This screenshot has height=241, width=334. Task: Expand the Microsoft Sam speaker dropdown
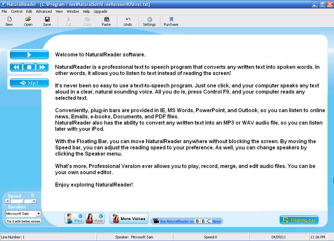(38, 214)
